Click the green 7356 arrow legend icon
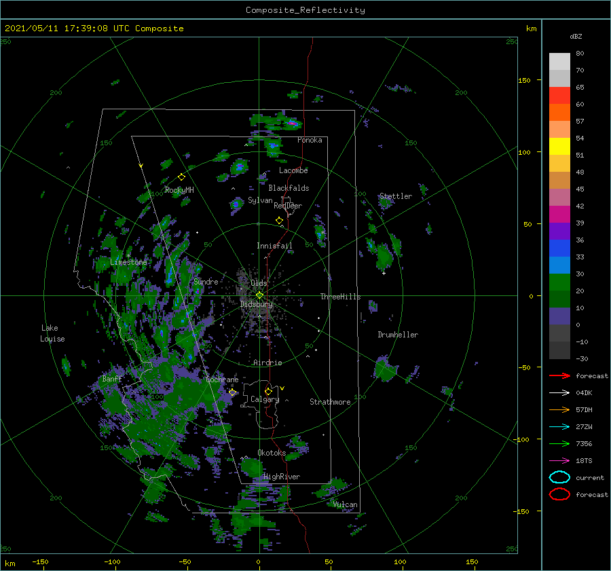The image size is (611, 571). tap(559, 443)
